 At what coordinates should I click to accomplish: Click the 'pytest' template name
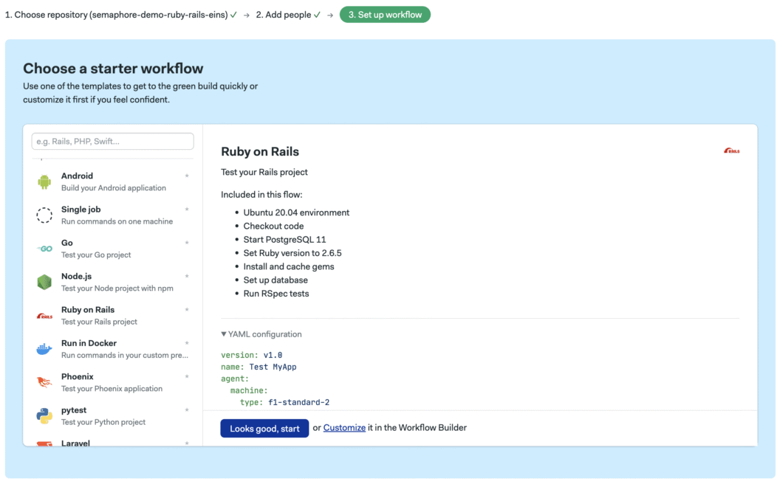coord(74,410)
